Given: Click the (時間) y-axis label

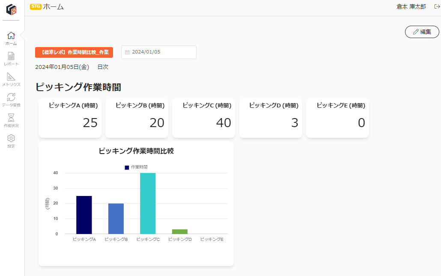Looking at the screenshot, I should pos(47,204).
